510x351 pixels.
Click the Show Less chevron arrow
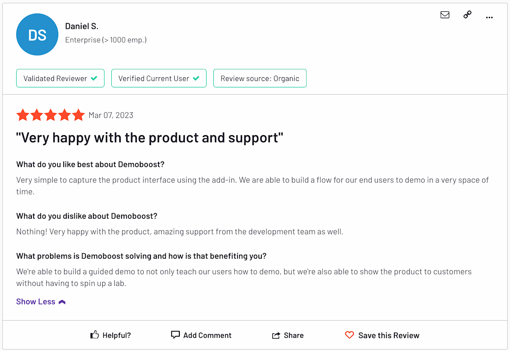[62, 302]
